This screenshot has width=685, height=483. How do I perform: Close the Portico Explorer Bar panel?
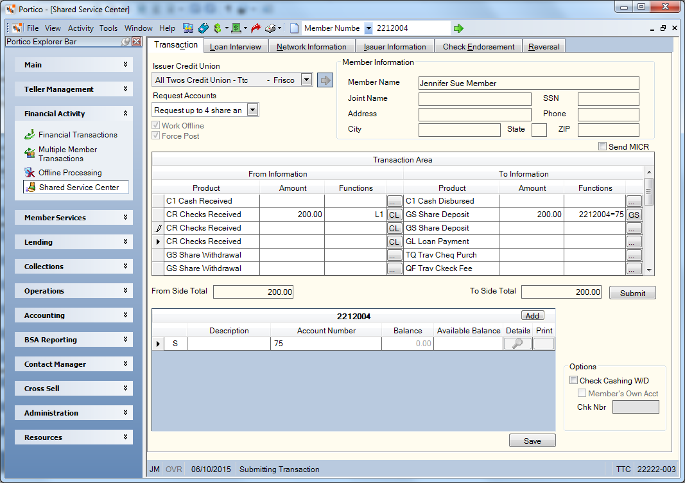(137, 42)
